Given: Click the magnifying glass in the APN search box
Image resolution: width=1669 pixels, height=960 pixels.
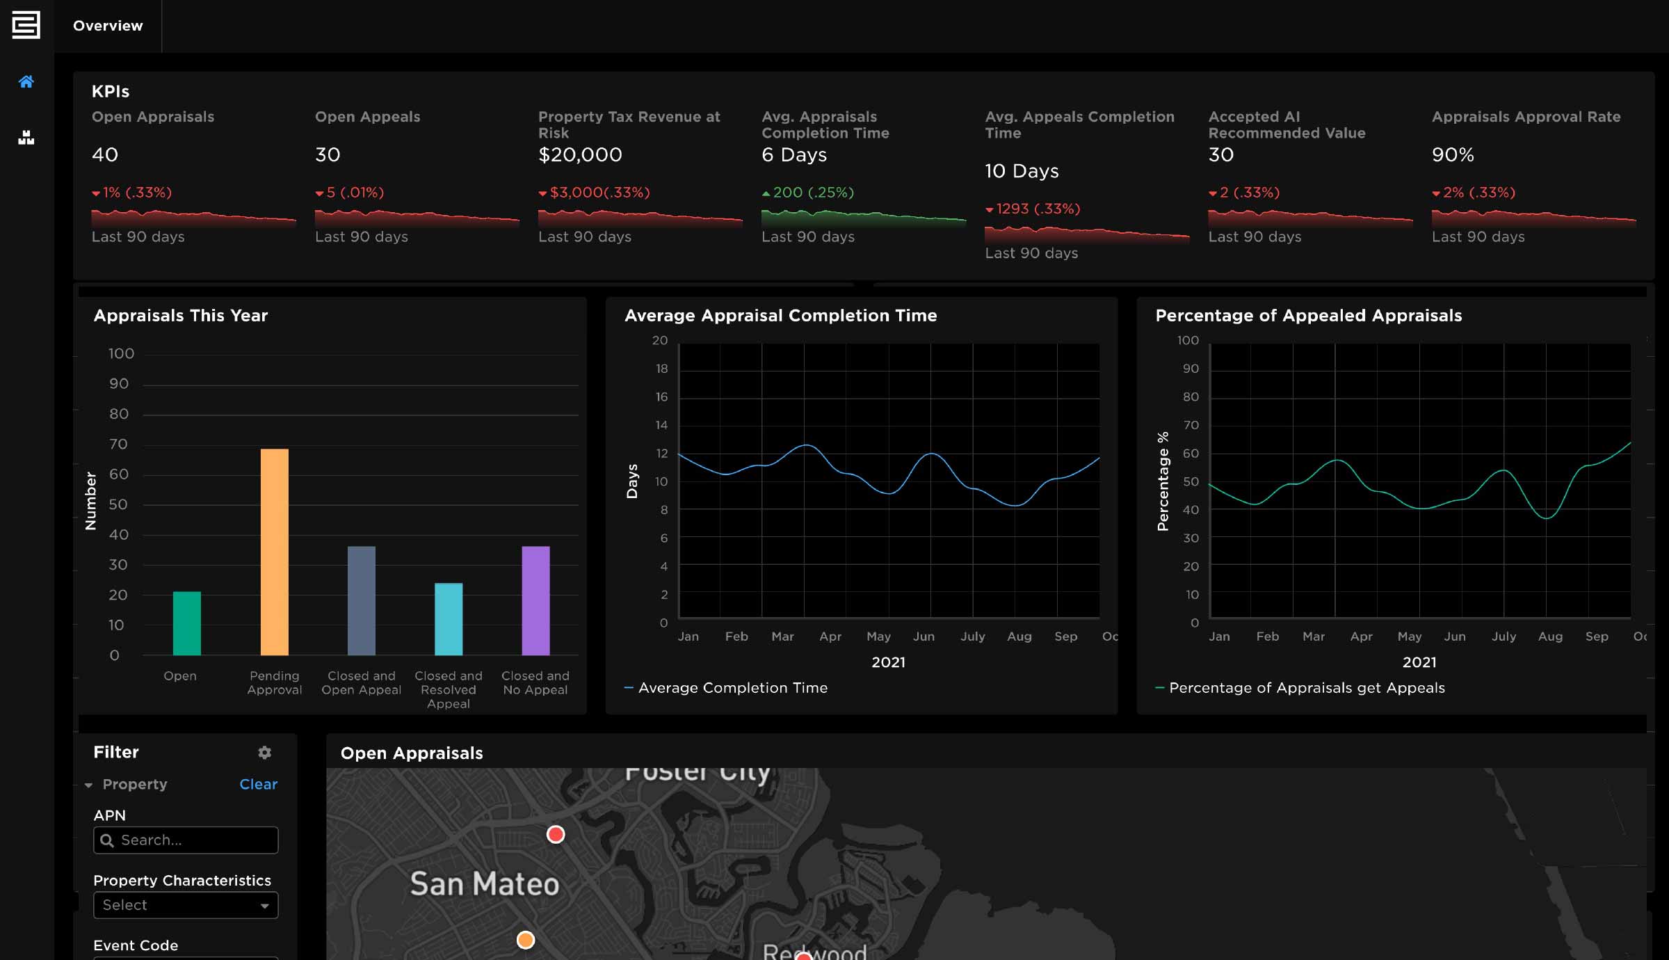Looking at the screenshot, I should click(108, 840).
